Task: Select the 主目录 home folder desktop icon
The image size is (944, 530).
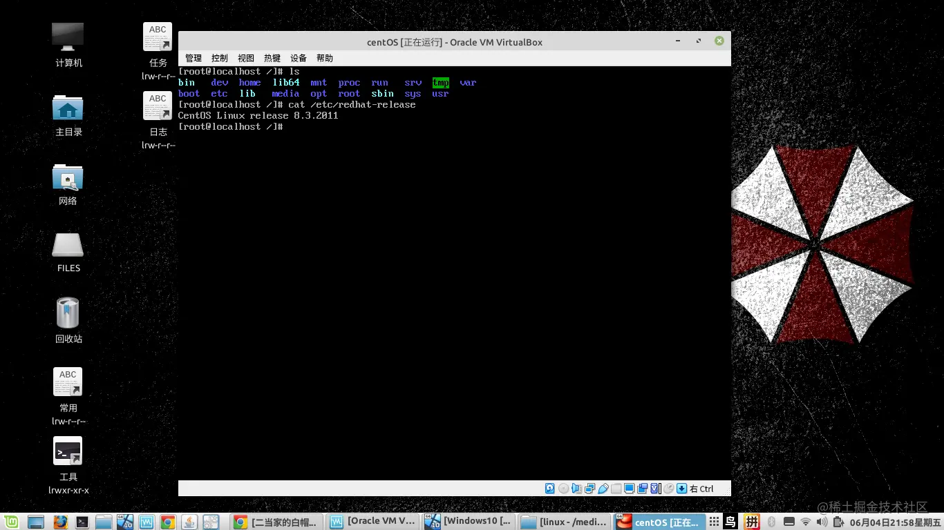Action: point(68,115)
